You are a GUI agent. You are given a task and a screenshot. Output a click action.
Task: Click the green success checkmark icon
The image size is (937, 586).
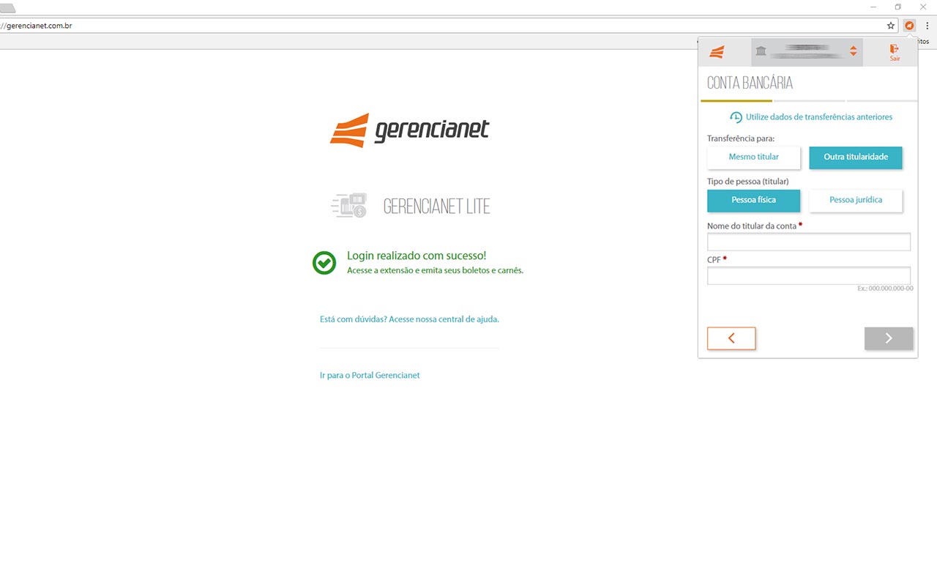click(x=324, y=262)
